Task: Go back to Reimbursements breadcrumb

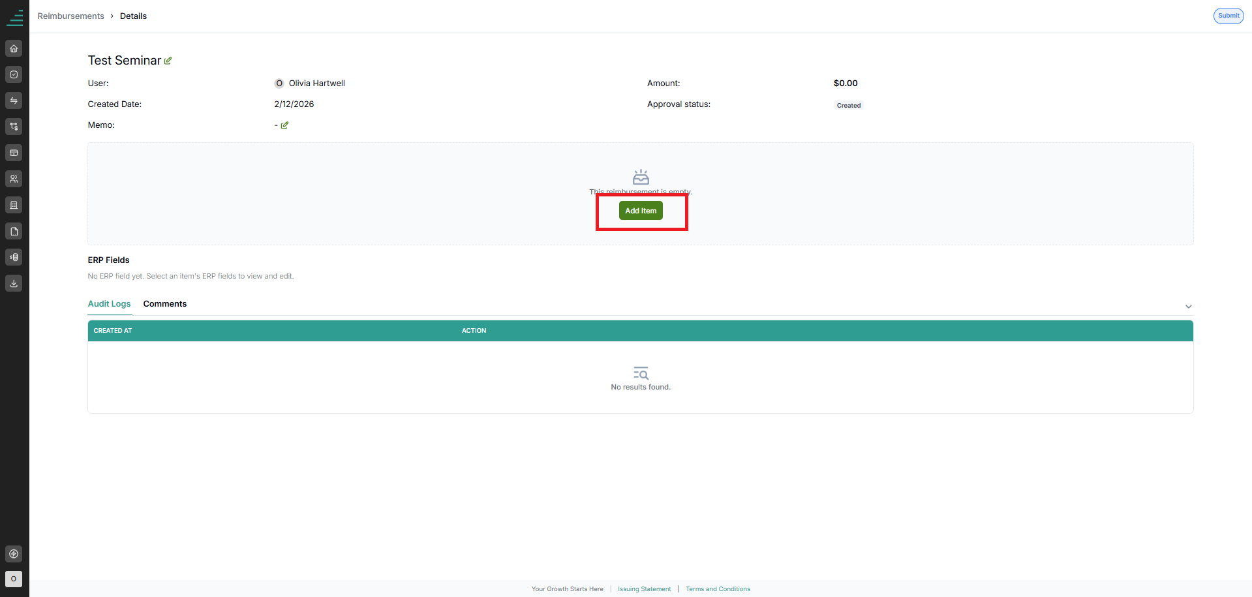Action: 70,16
